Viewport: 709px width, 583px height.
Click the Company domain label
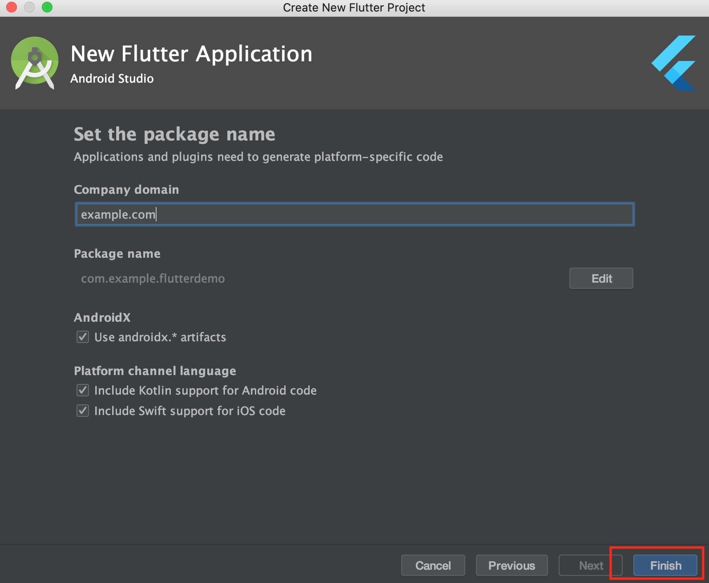click(x=126, y=190)
